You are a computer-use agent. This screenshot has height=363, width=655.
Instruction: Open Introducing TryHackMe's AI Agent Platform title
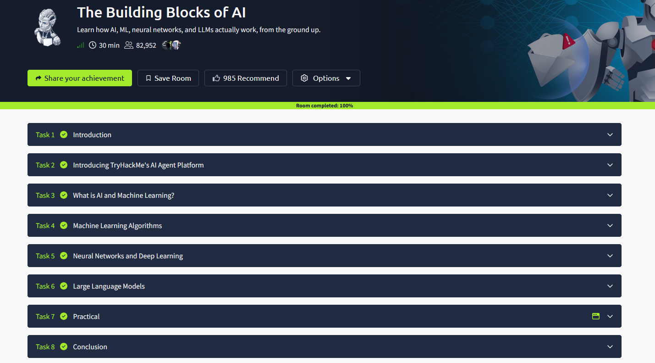coord(138,165)
